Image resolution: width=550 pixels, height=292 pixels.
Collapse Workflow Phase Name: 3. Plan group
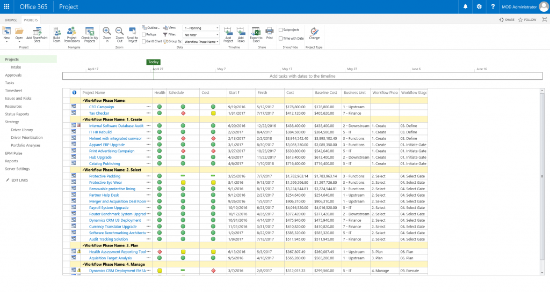click(x=83, y=245)
